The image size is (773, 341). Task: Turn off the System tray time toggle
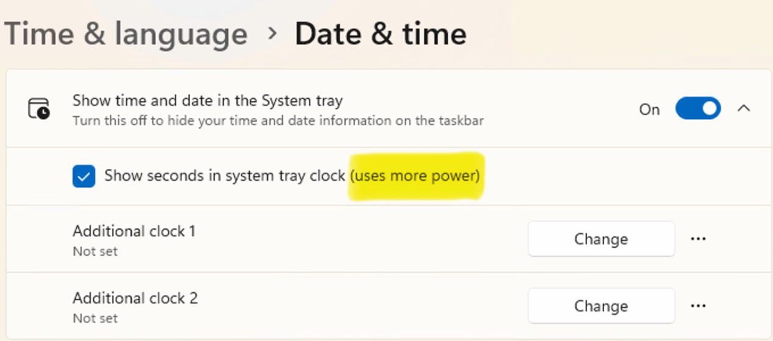point(697,109)
